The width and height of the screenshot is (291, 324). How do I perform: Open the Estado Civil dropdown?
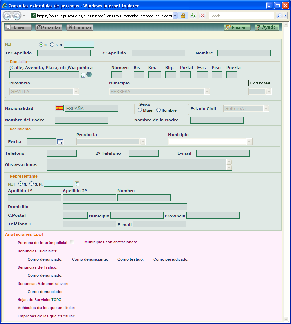[x=246, y=108]
